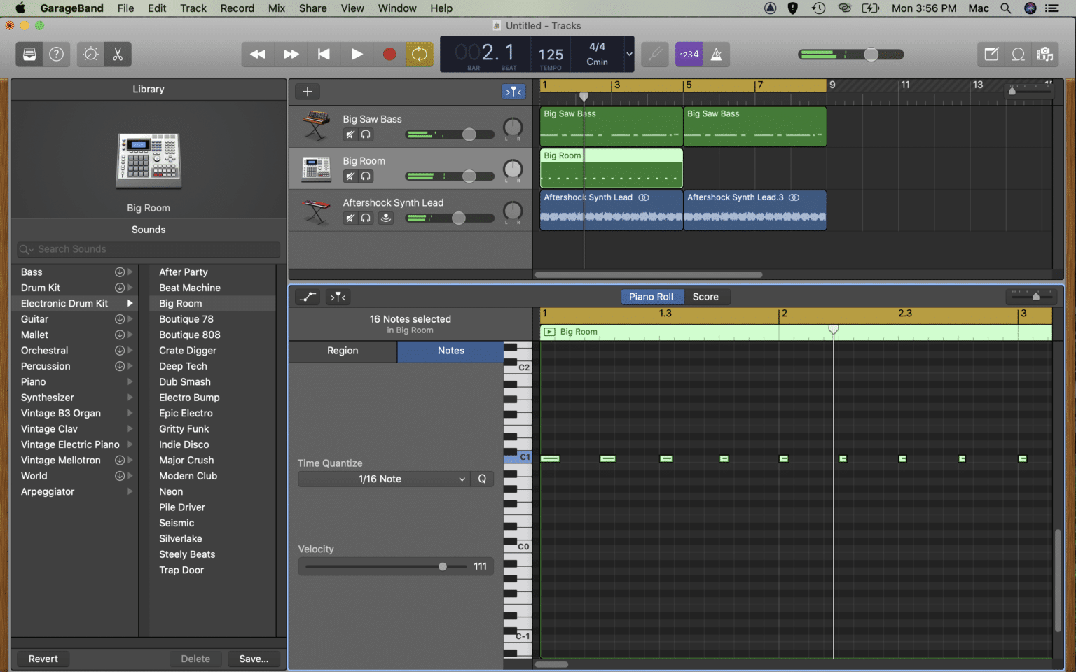Switch to the Score tab

[706, 296]
